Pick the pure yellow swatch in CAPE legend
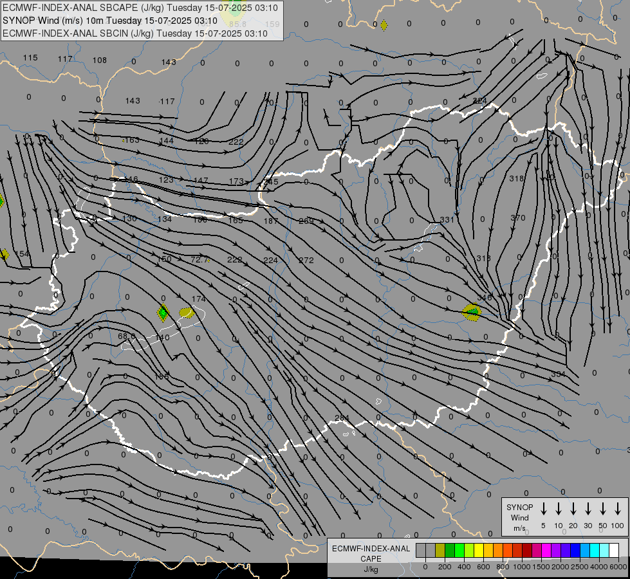This screenshot has height=579, width=630. point(479,551)
